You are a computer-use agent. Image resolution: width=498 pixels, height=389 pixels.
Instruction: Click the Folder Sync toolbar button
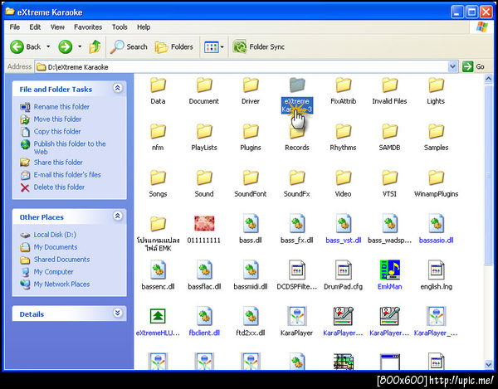pyautogui.click(x=258, y=47)
